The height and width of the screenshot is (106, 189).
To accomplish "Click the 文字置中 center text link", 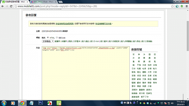I will click(77, 41).
